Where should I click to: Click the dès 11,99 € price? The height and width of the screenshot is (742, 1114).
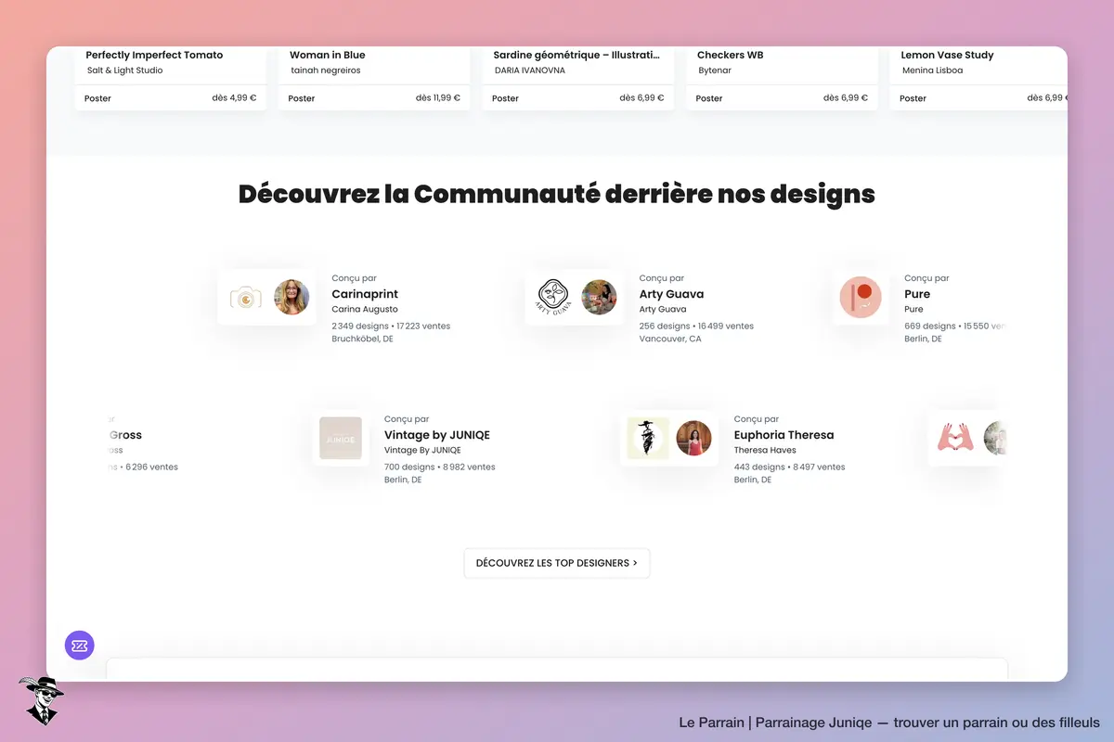click(438, 98)
